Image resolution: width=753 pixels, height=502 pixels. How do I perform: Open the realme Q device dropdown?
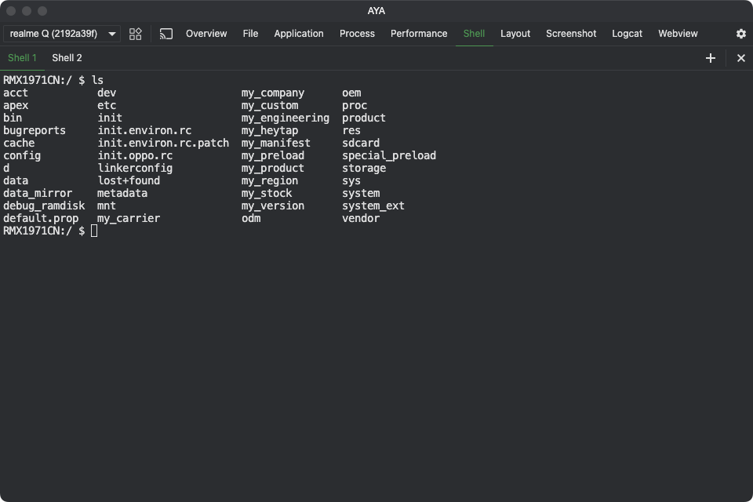tap(62, 34)
